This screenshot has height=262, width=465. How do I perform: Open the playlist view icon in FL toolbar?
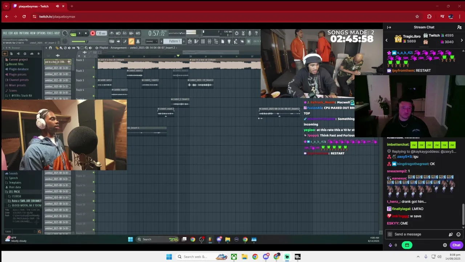190,41
